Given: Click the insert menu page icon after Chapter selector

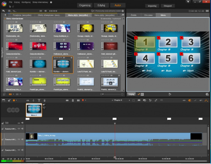Looking at the screenshot, I should [x=133, y=100].
